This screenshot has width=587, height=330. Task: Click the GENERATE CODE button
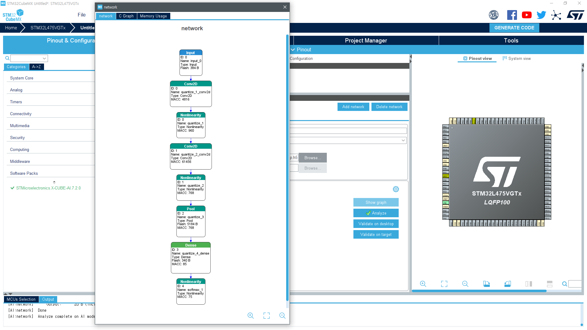click(x=514, y=28)
